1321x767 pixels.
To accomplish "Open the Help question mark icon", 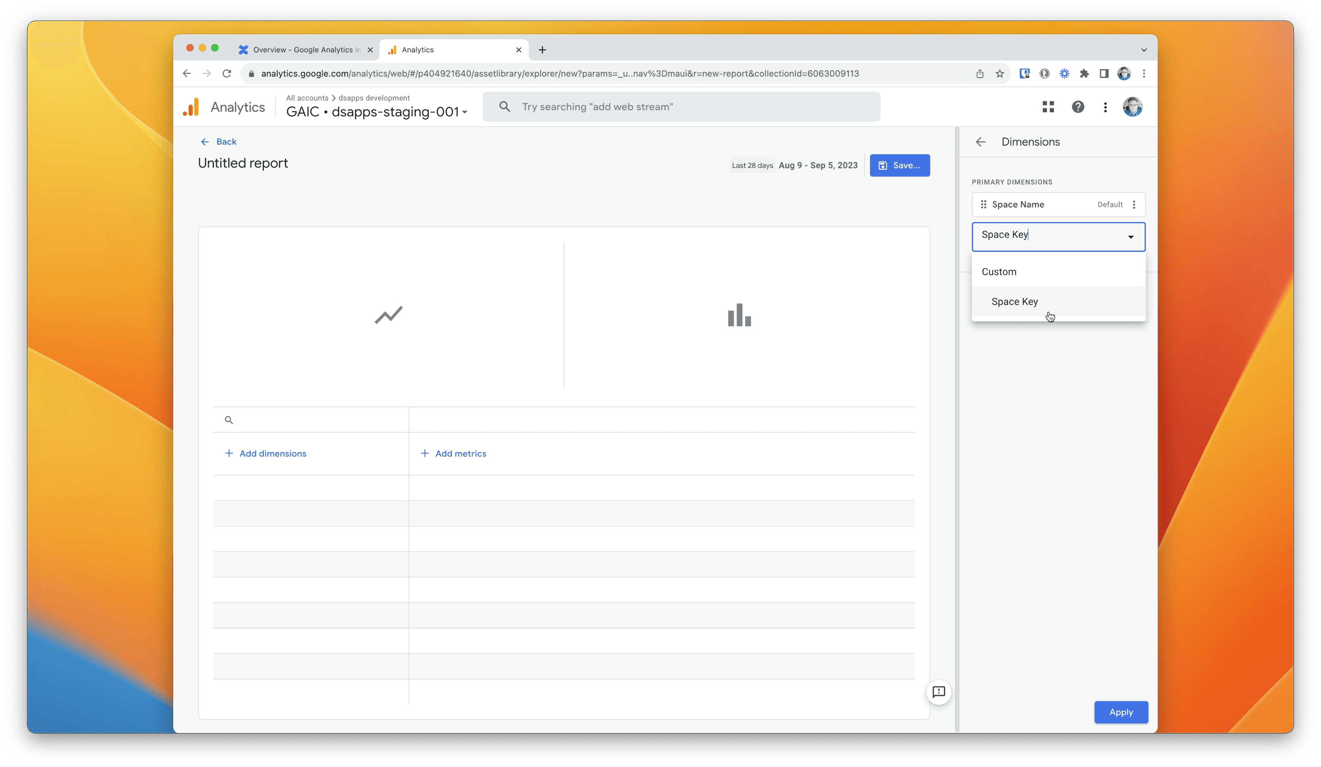I will [1078, 107].
